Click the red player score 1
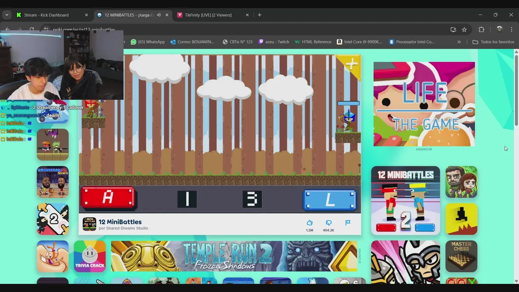 tap(187, 199)
